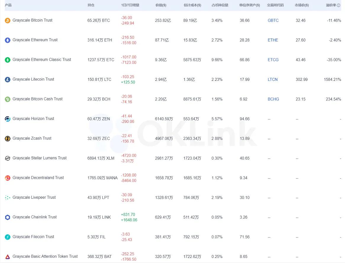345x263 pixels.
Task: Click the 价值($) column header
Action: point(161,5)
